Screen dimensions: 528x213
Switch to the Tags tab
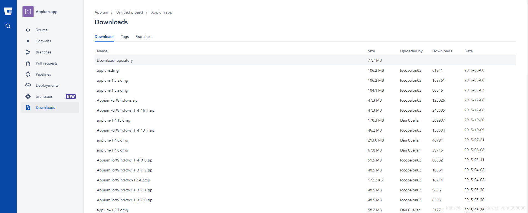pos(125,37)
